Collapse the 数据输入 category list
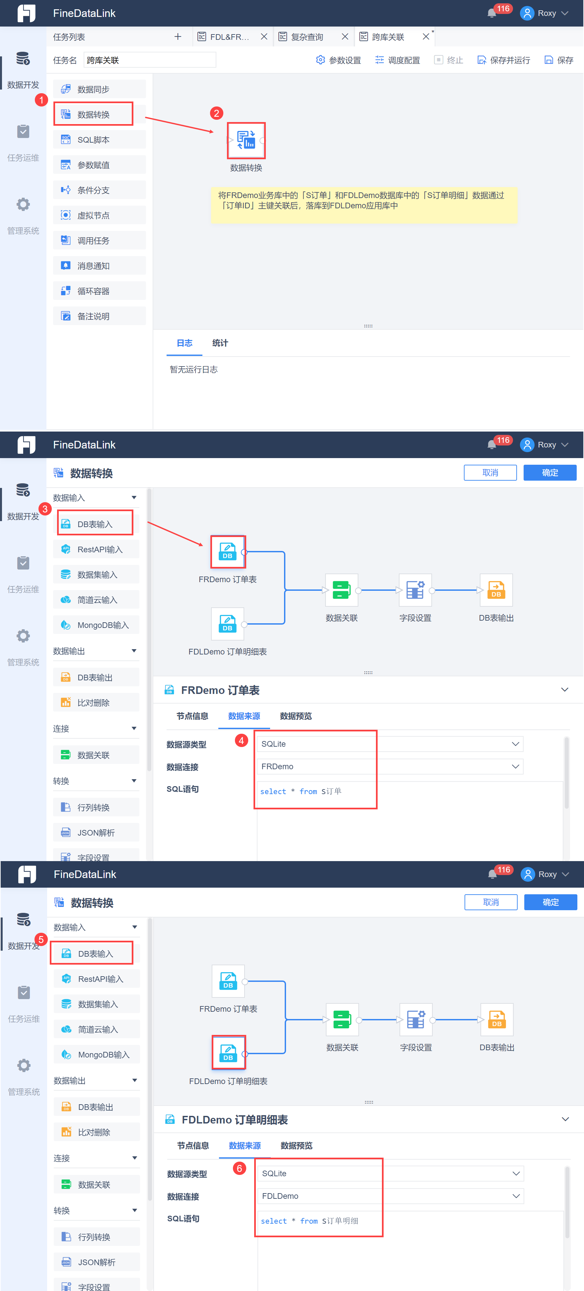Viewport: 584px width, 1291px height. [x=133, y=498]
